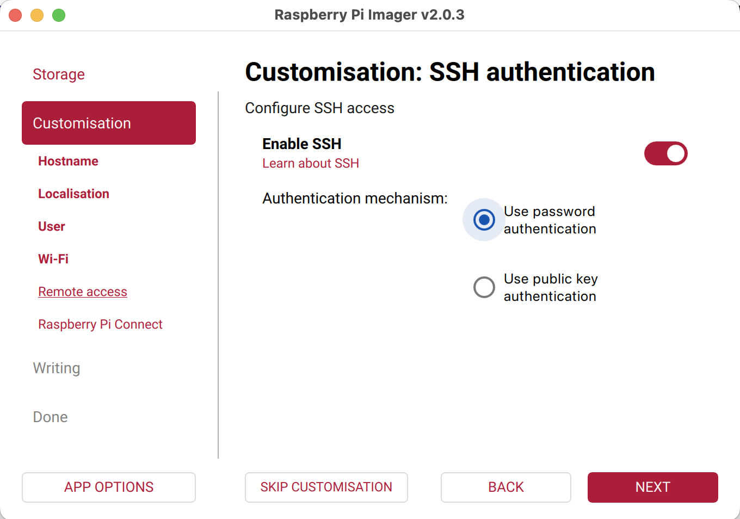Open the Learn about SSH link
Viewport: 740px width, 519px height.
(x=310, y=163)
